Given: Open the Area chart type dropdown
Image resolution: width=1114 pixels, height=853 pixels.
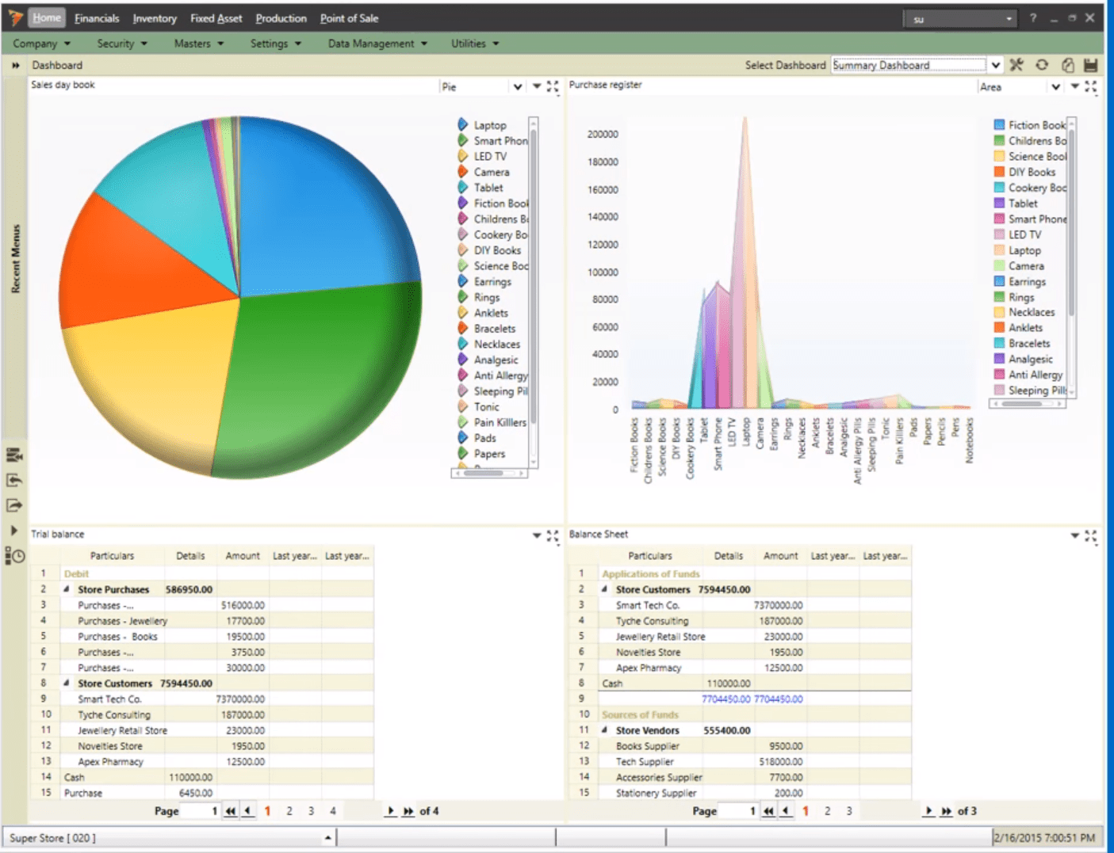Looking at the screenshot, I should click(x=1055, y=87).
